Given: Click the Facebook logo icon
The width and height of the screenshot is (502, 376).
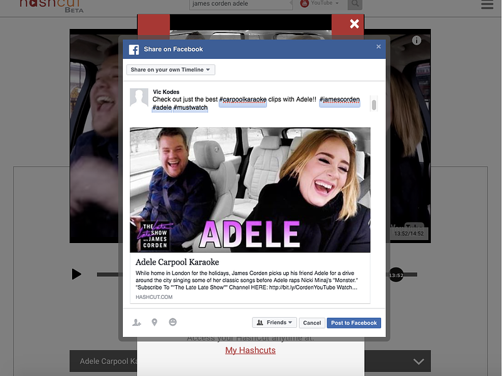Looking at the screenshot, I should 134,50.
